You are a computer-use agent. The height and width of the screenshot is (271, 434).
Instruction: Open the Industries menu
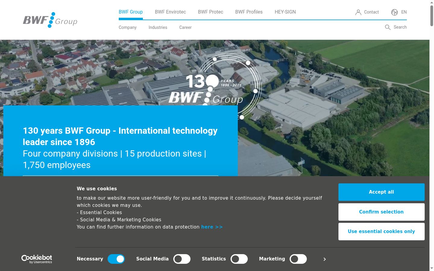[158, 27]
